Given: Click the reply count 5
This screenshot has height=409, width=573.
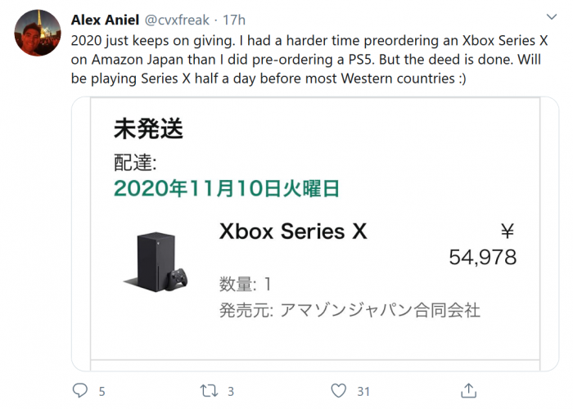Looking at the screenshot, I should 102,391.
